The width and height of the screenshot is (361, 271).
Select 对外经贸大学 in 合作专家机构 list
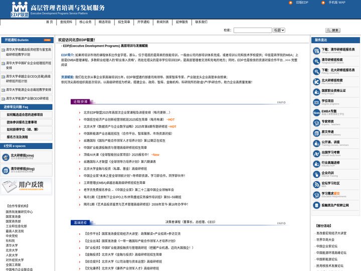pyautogui.click(x=15, y=260)
